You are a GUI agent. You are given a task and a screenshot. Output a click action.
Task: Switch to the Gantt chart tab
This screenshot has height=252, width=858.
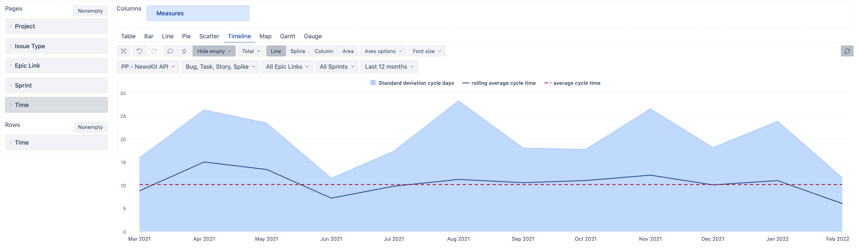click(287, 36)
